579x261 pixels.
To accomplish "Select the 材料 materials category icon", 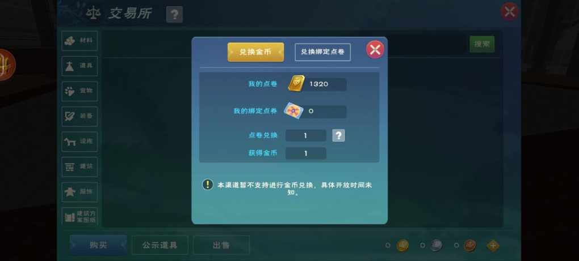I will tap(79, 41).
